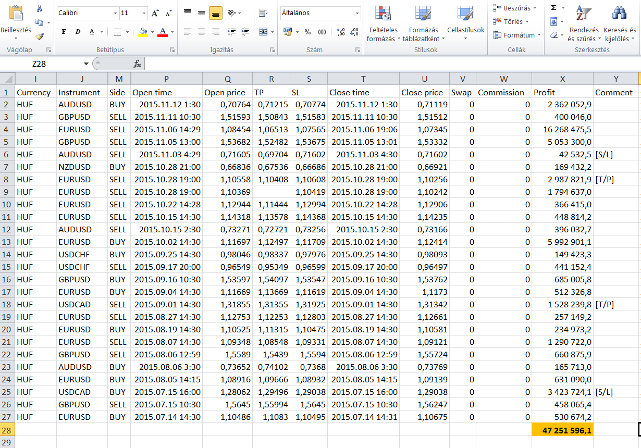Click Törlés delete cells button
This screenshot has width=641, height=448.
[x=511, y=21]
